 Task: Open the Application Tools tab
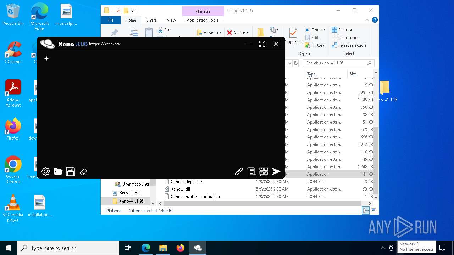point(203,20)
